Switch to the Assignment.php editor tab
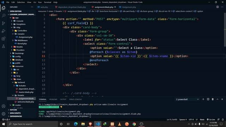The image size is (226, 127). point(127,7)
